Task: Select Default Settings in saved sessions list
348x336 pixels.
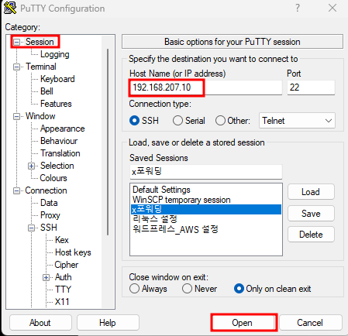Action: tap(206, 190)
